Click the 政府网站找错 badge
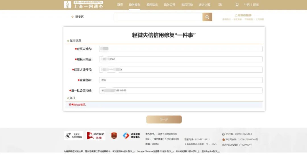 tap(96, 135)
